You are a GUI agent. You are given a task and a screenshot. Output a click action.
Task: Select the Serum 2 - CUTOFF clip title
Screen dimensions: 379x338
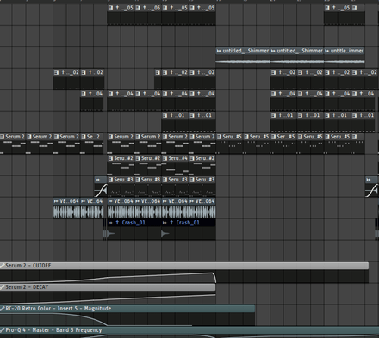point(28,266)
